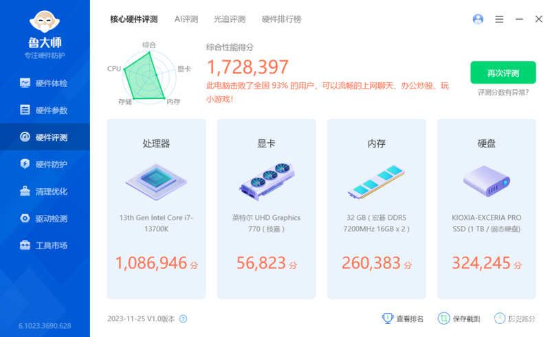
Task: Open 硬件参数 in the sidebar
Action: pyautogui.click(x=45, y=110)
